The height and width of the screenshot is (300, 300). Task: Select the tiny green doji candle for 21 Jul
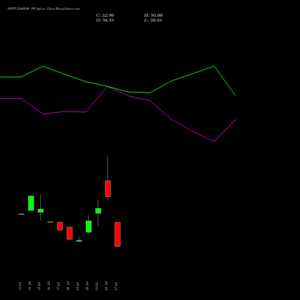(79, 241)
